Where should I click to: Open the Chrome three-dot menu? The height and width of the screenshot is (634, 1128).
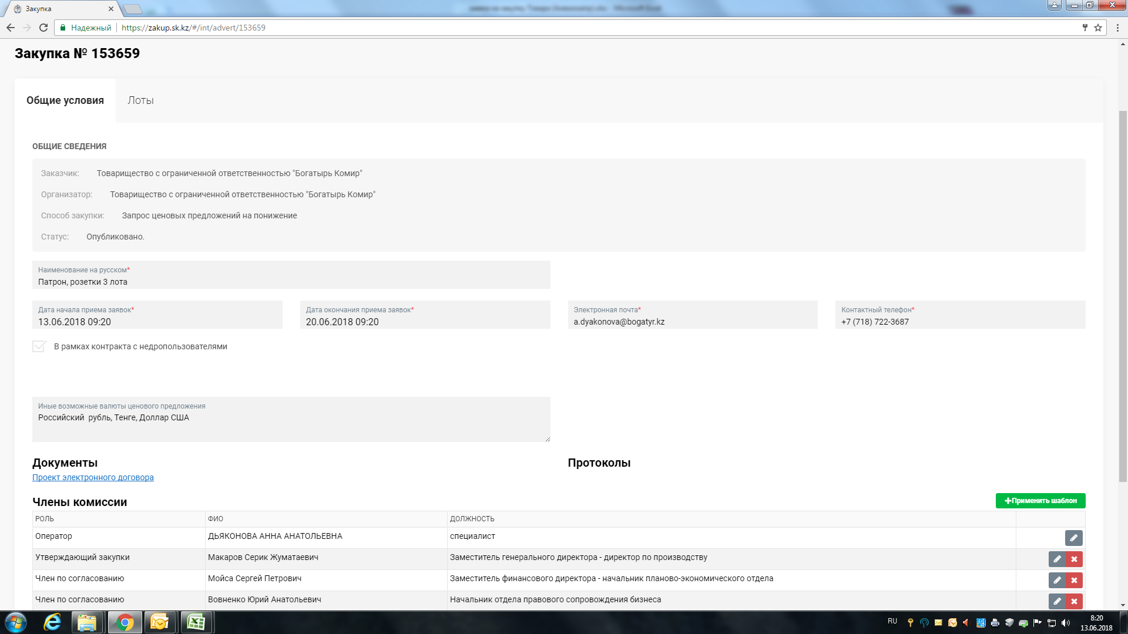pyautogui.click(x=1118, y=28)
